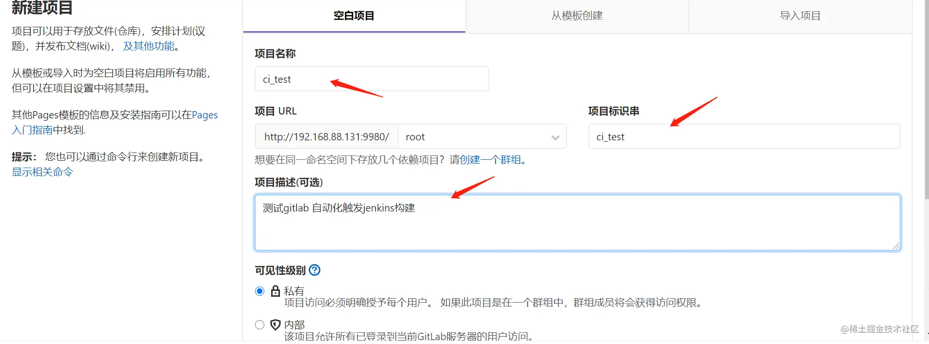Screen dimensions: 929x344
Task: Click the 内部 visibility label text
Action: (294, 325)
